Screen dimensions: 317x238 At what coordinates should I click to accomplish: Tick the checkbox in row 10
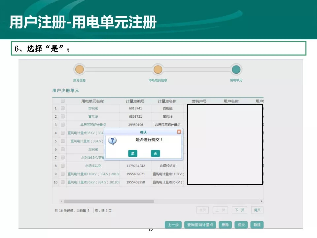[63, 182]
